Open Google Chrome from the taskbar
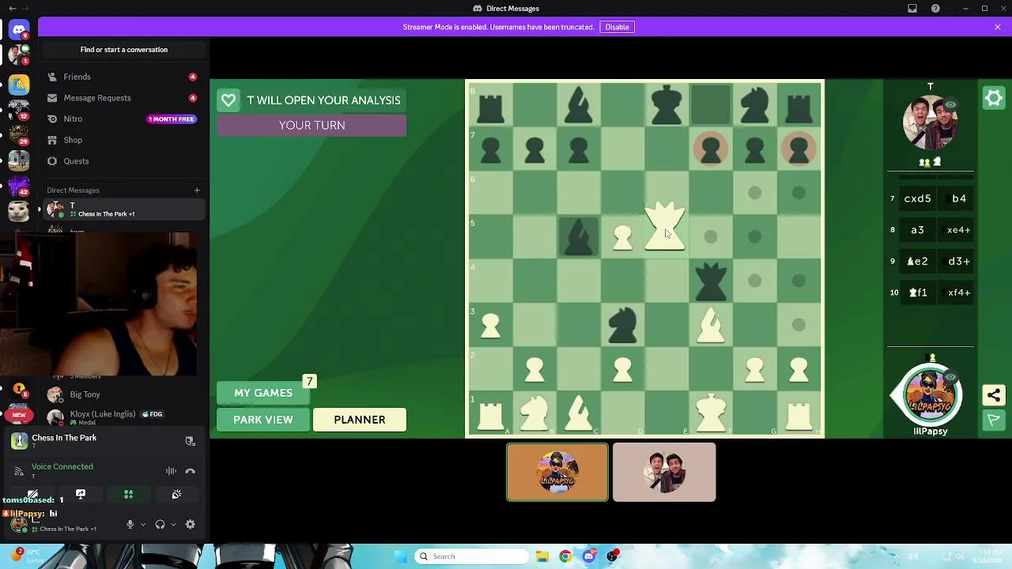Screen dimensions: 1012x569 [x=565, y=556]
